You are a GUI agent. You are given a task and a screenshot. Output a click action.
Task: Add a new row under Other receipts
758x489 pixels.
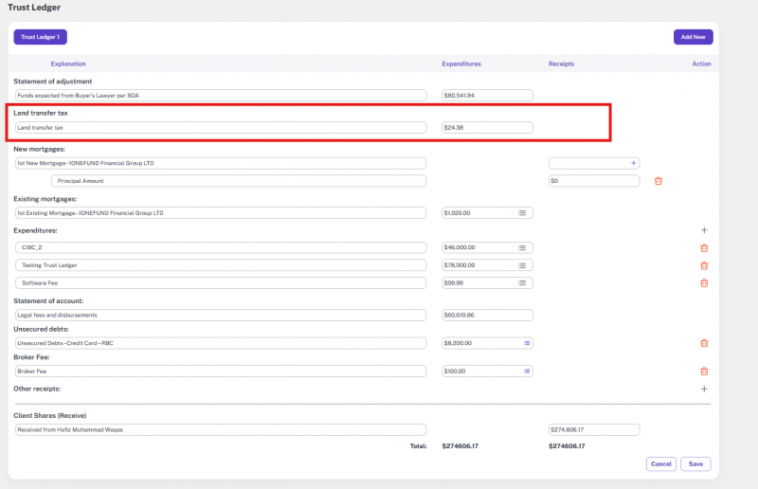click(x=703, y=389)
